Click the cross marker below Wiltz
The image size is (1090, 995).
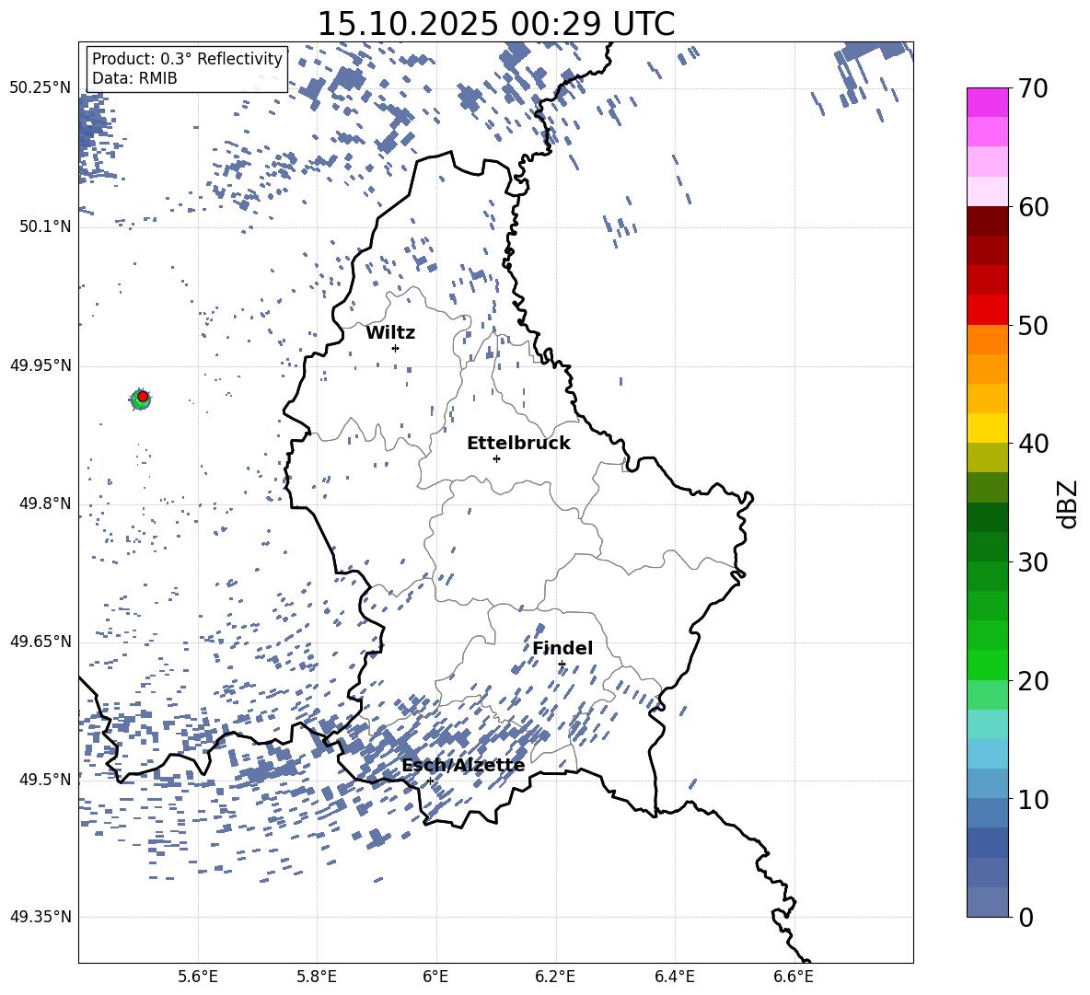396,348
